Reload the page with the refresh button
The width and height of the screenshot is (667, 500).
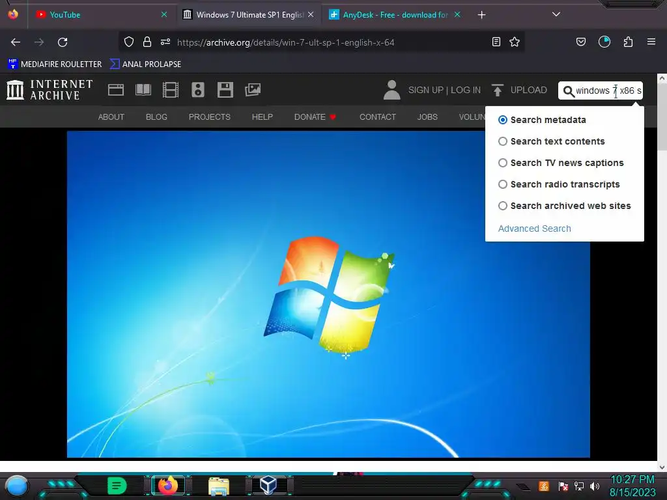[x=63, y=42]
